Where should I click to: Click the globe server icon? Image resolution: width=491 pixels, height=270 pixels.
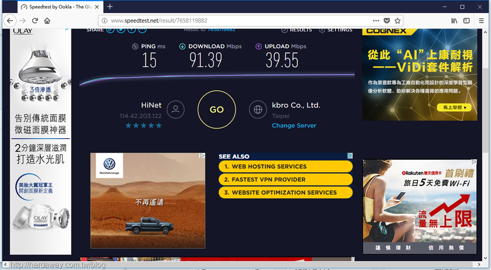click(257, 109)
